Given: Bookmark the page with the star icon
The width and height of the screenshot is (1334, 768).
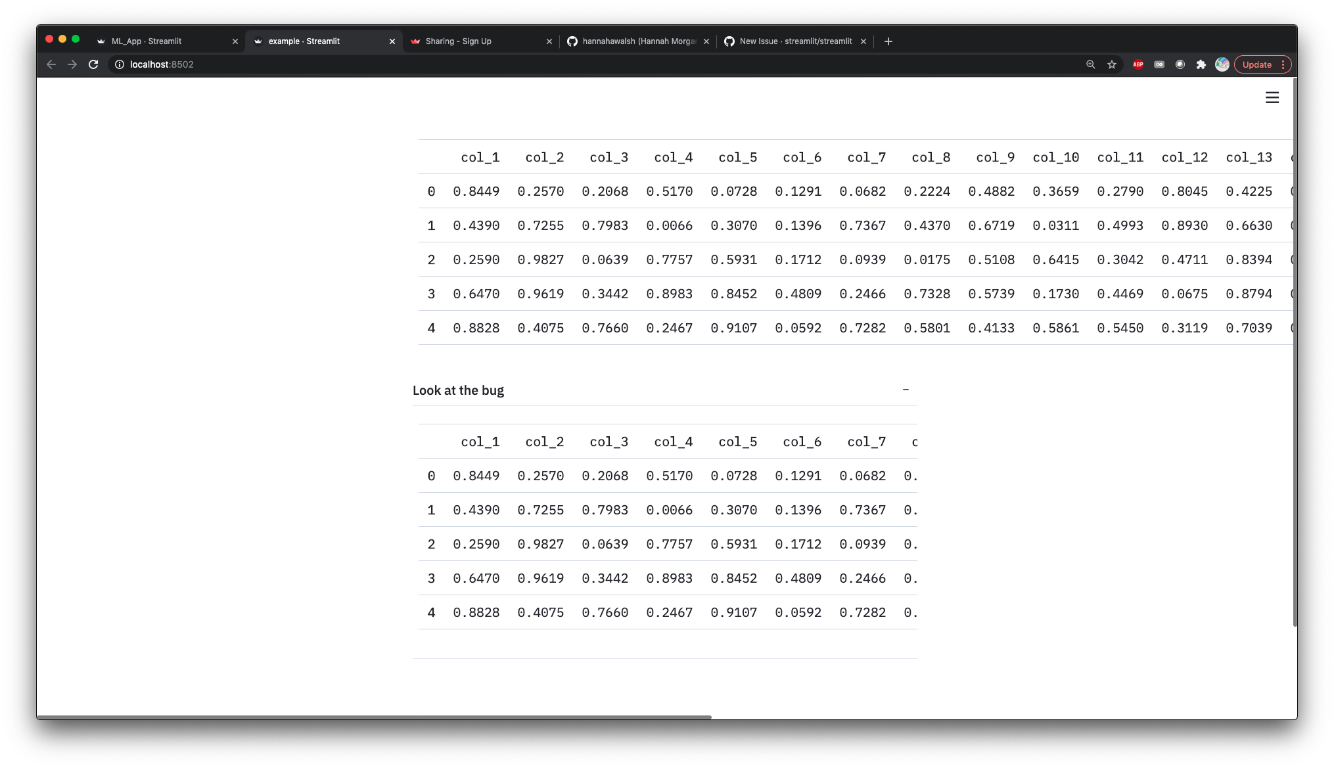Looking at the screenshot, I should click(x=1111, y=64).
